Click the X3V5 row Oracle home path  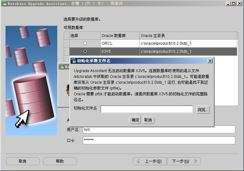(x=188, y=52)
